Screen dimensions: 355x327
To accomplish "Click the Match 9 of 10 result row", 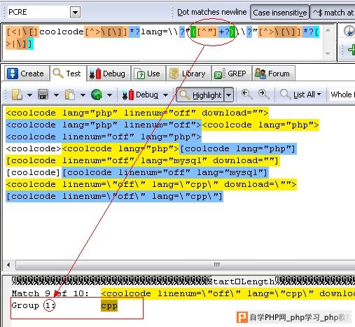I will point(183,293).
